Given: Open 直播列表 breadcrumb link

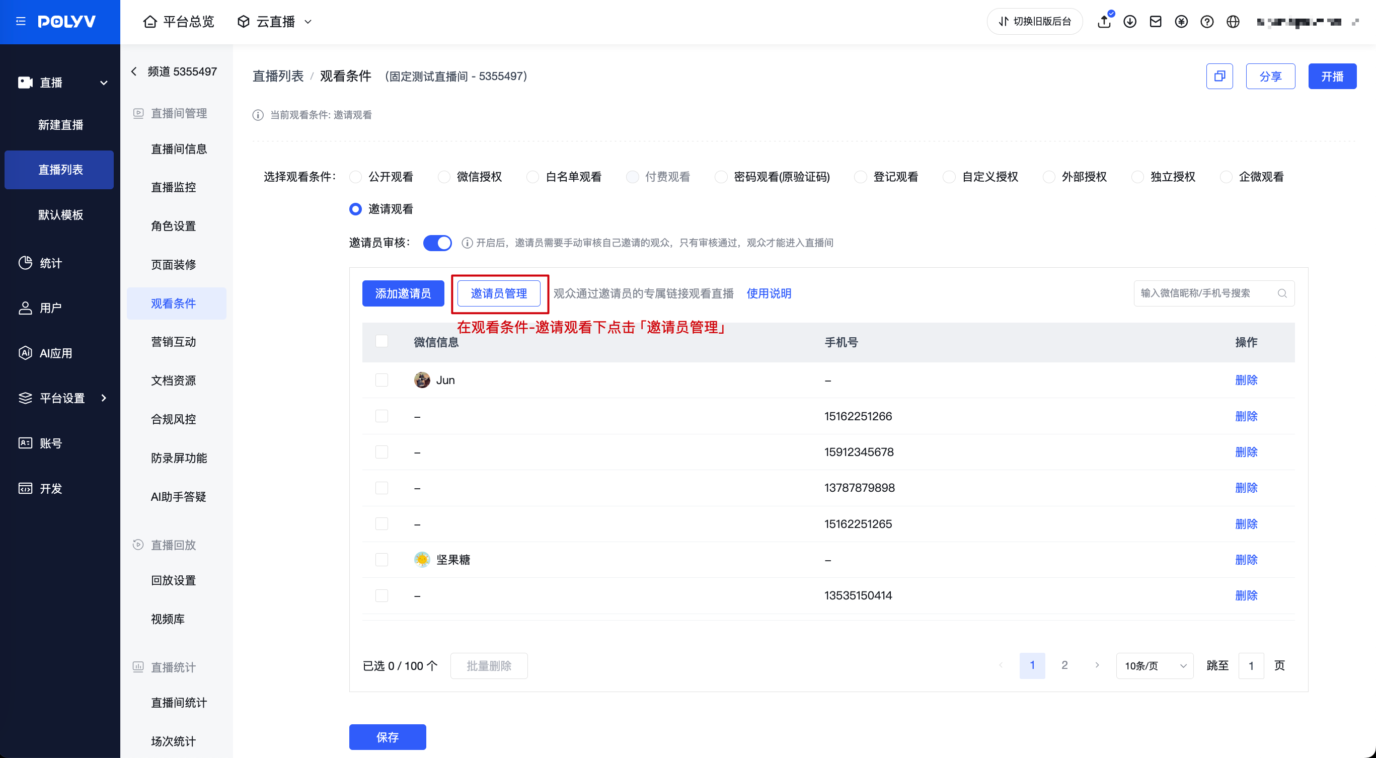Looking at the screenshot, I should tap(278, 77).
